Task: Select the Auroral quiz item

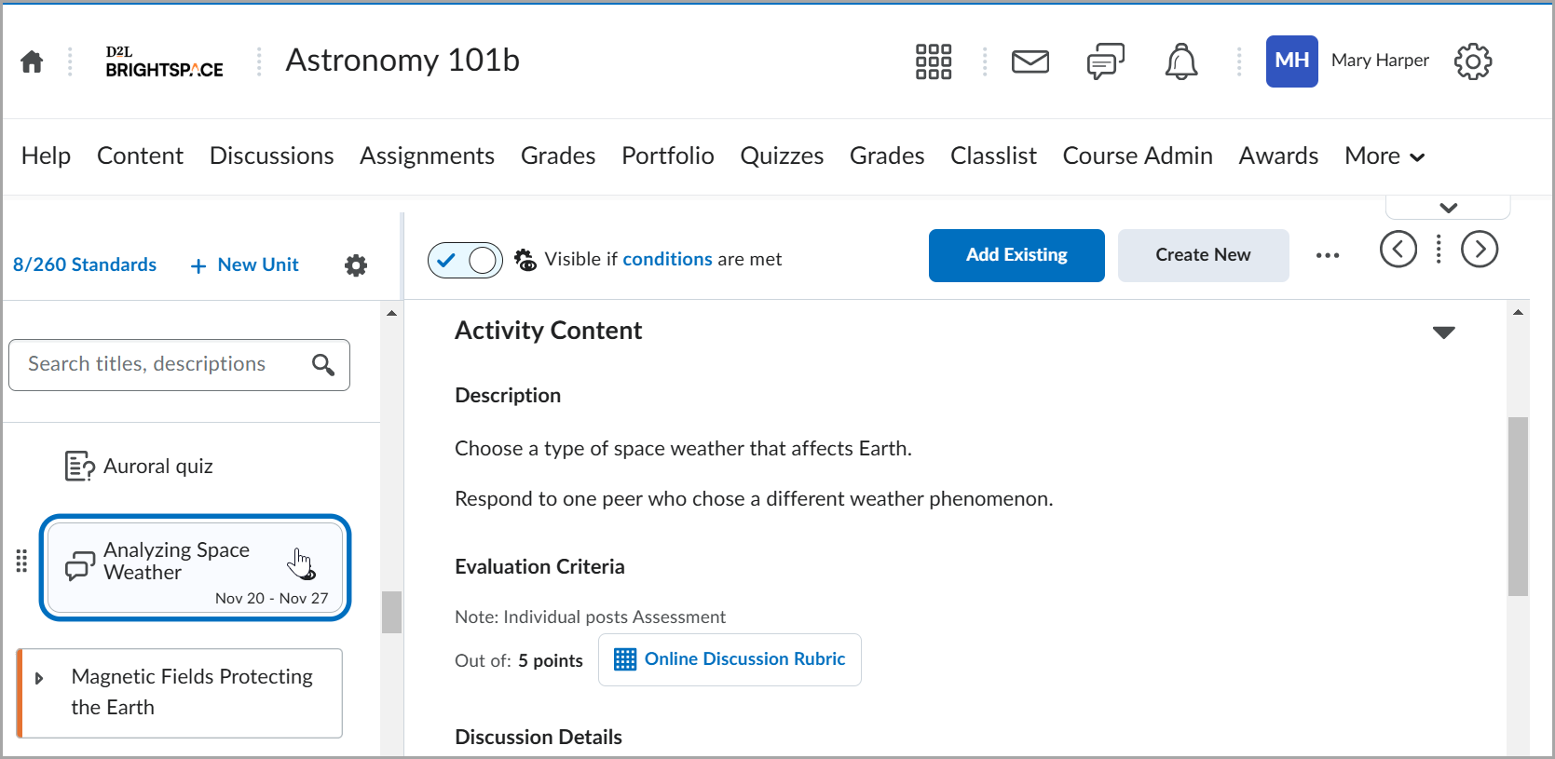Action: tap(157, 466)
